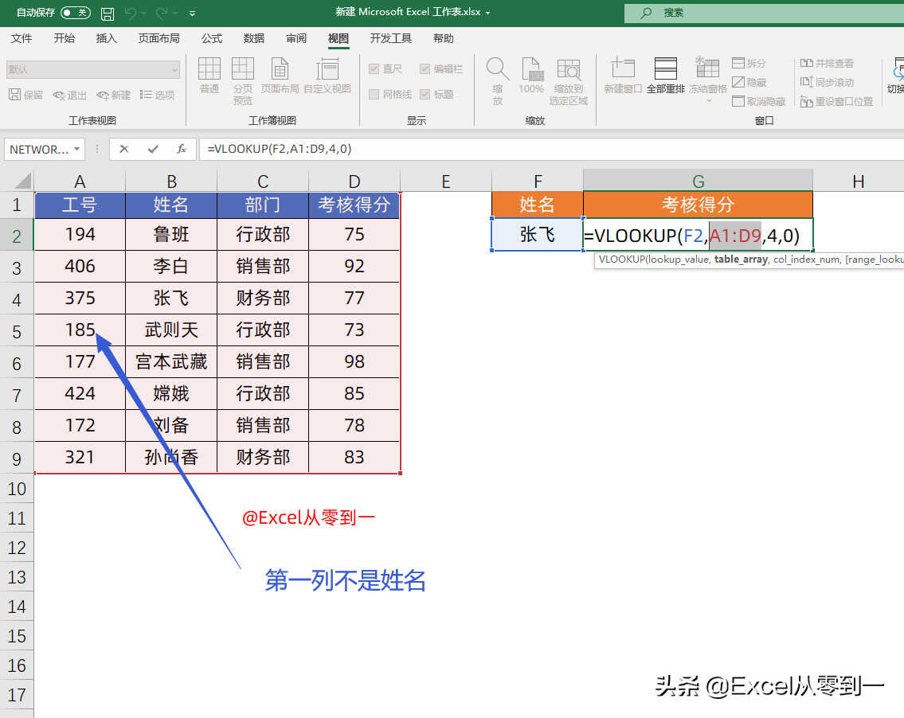
Task: Toggle the Formula Bar (编辑栏) checkbox
Action: pyautogui.click(x=425, y=69)
